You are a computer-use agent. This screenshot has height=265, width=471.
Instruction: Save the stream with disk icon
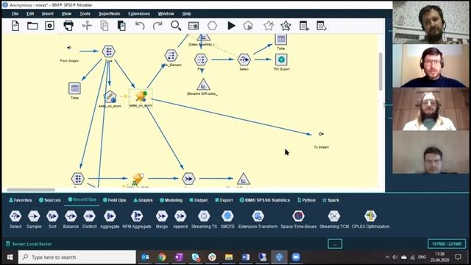coord(49,26)
